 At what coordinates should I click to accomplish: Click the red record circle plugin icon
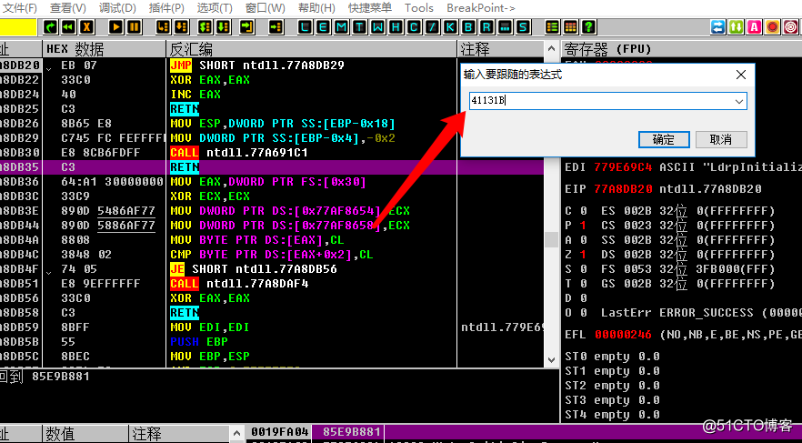point(772,27)
